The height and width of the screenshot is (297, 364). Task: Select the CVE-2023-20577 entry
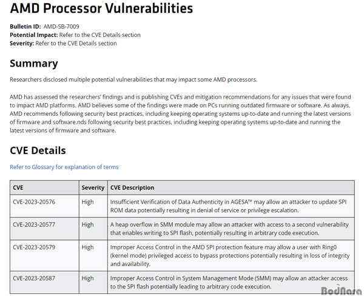(34, 224)
